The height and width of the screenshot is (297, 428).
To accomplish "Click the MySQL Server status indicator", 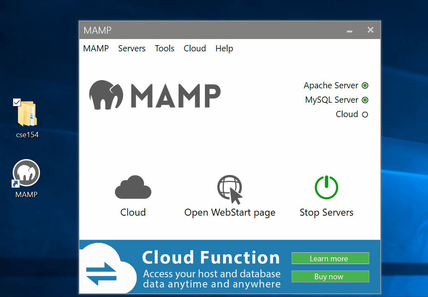I will click(365, 100).
